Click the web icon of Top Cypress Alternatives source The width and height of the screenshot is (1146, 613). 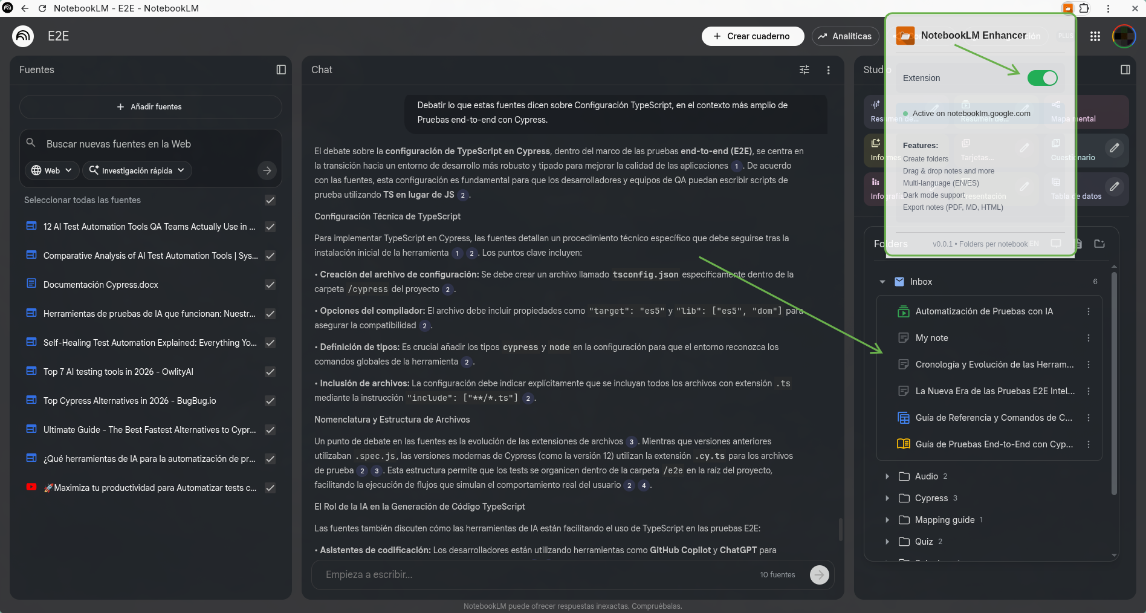(31, 400)
